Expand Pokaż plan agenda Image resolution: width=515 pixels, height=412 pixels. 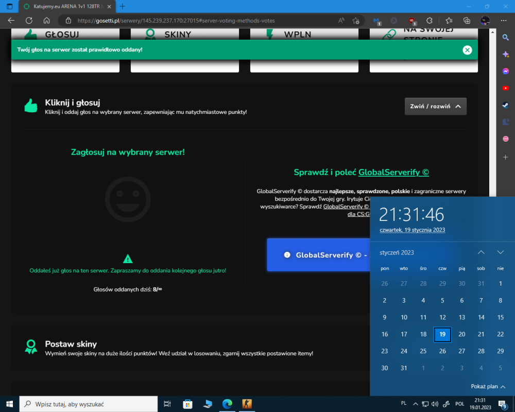tap(488, 386)
